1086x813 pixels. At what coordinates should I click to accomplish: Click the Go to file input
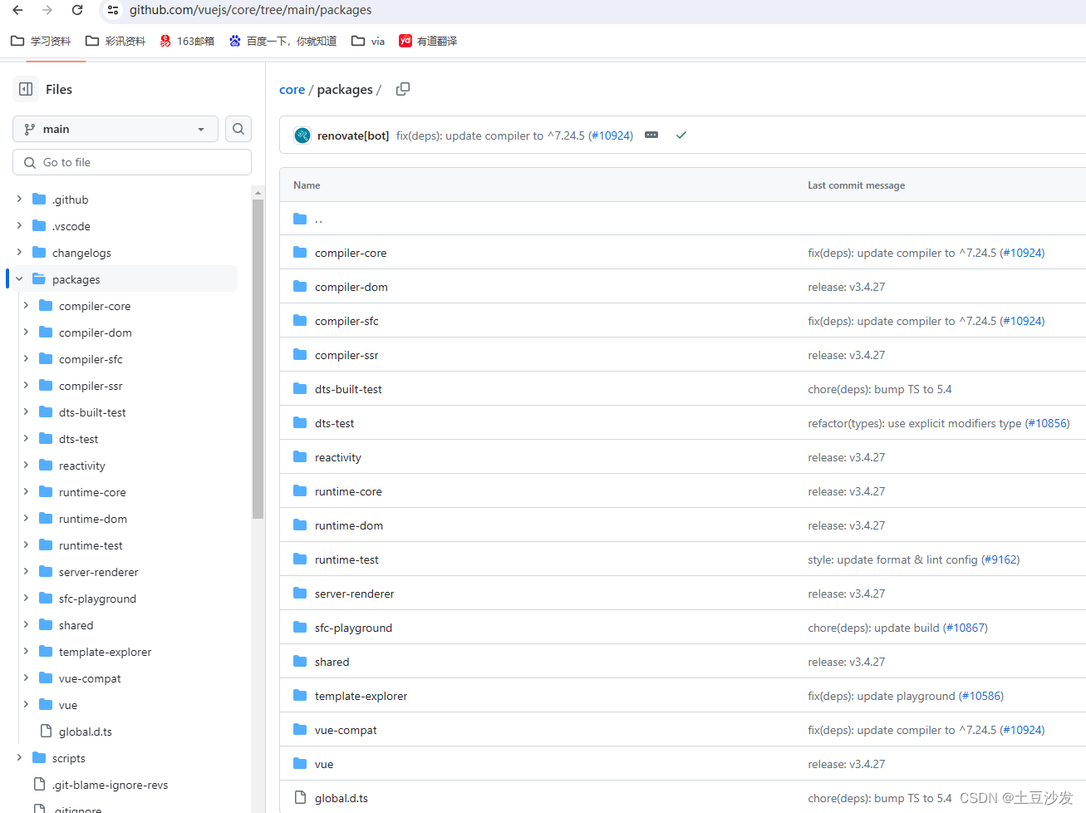(x=132, y=162)
